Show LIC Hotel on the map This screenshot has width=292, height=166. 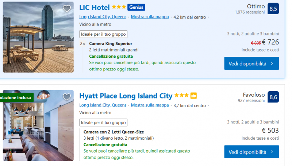pos(150,17)
